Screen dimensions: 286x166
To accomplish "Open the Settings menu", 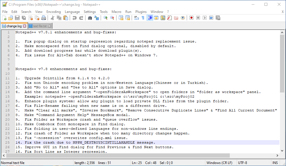I will click(x=90, y=12).
